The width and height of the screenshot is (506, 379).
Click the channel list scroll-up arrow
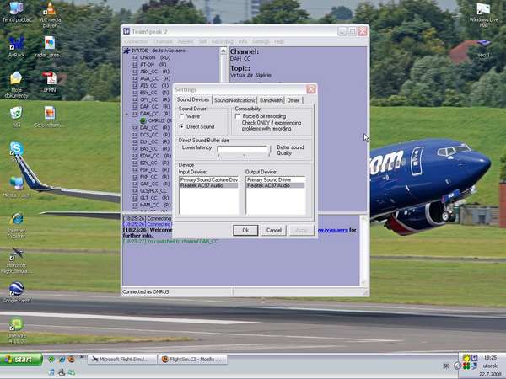coord(223,51)
